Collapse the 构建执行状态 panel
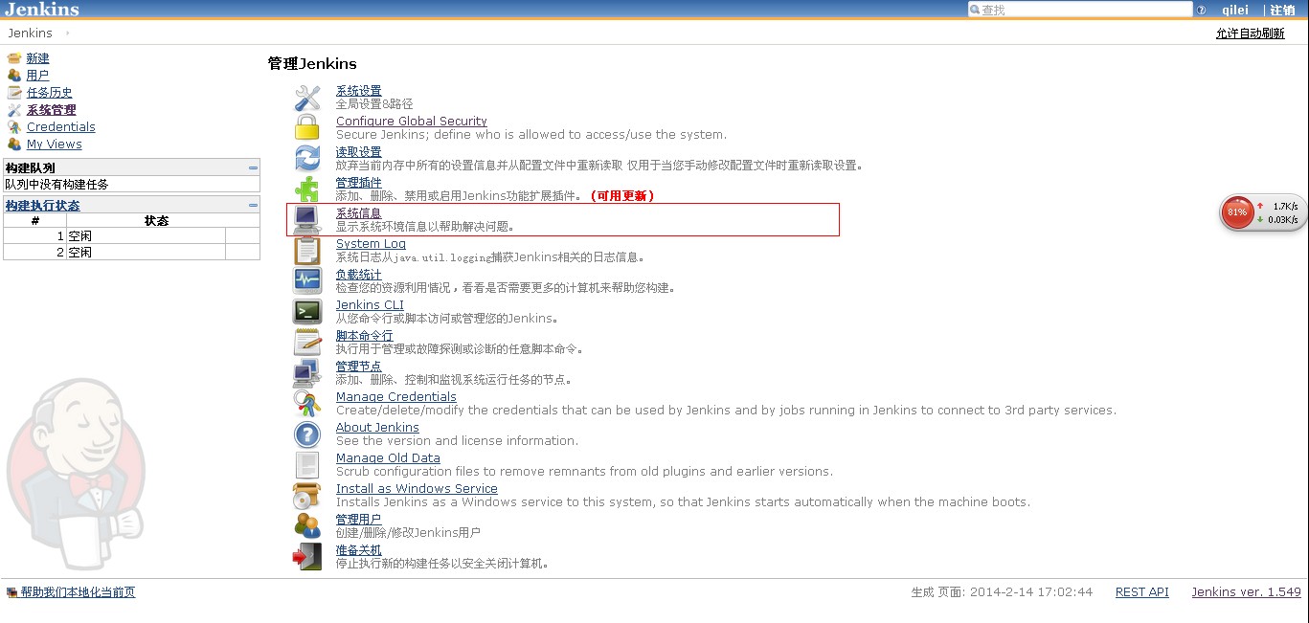The height and width of the screenshot is (623, 1309). coord(253,205)
